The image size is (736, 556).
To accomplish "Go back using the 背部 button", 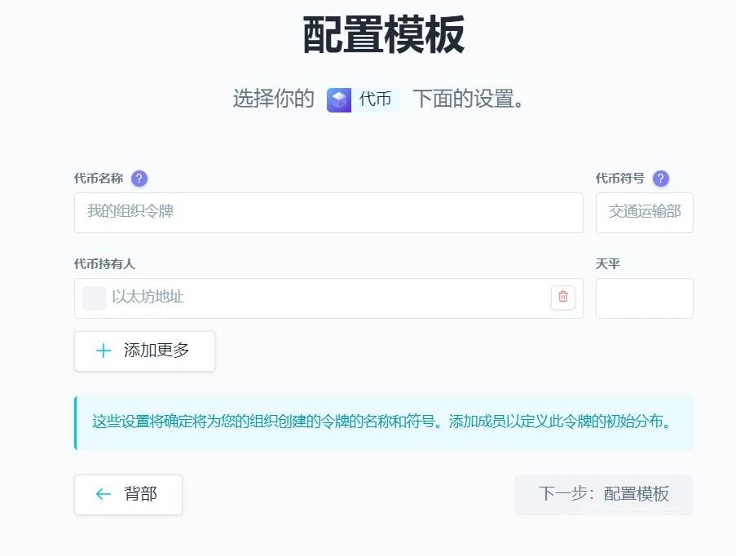I will point(128,494).
